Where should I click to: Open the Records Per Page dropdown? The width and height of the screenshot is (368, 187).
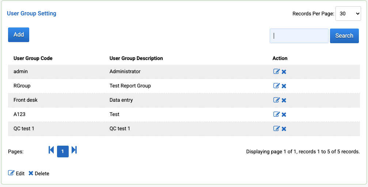[348, 14]
